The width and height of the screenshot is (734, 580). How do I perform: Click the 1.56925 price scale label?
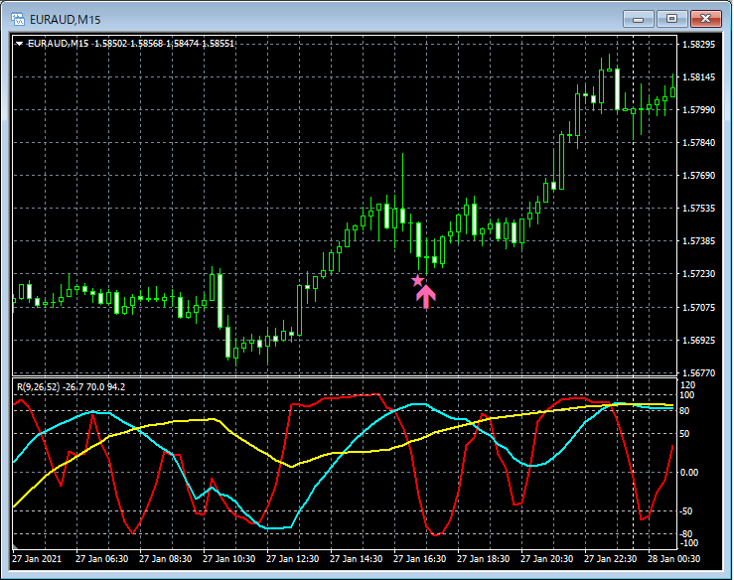coord(699,341)
